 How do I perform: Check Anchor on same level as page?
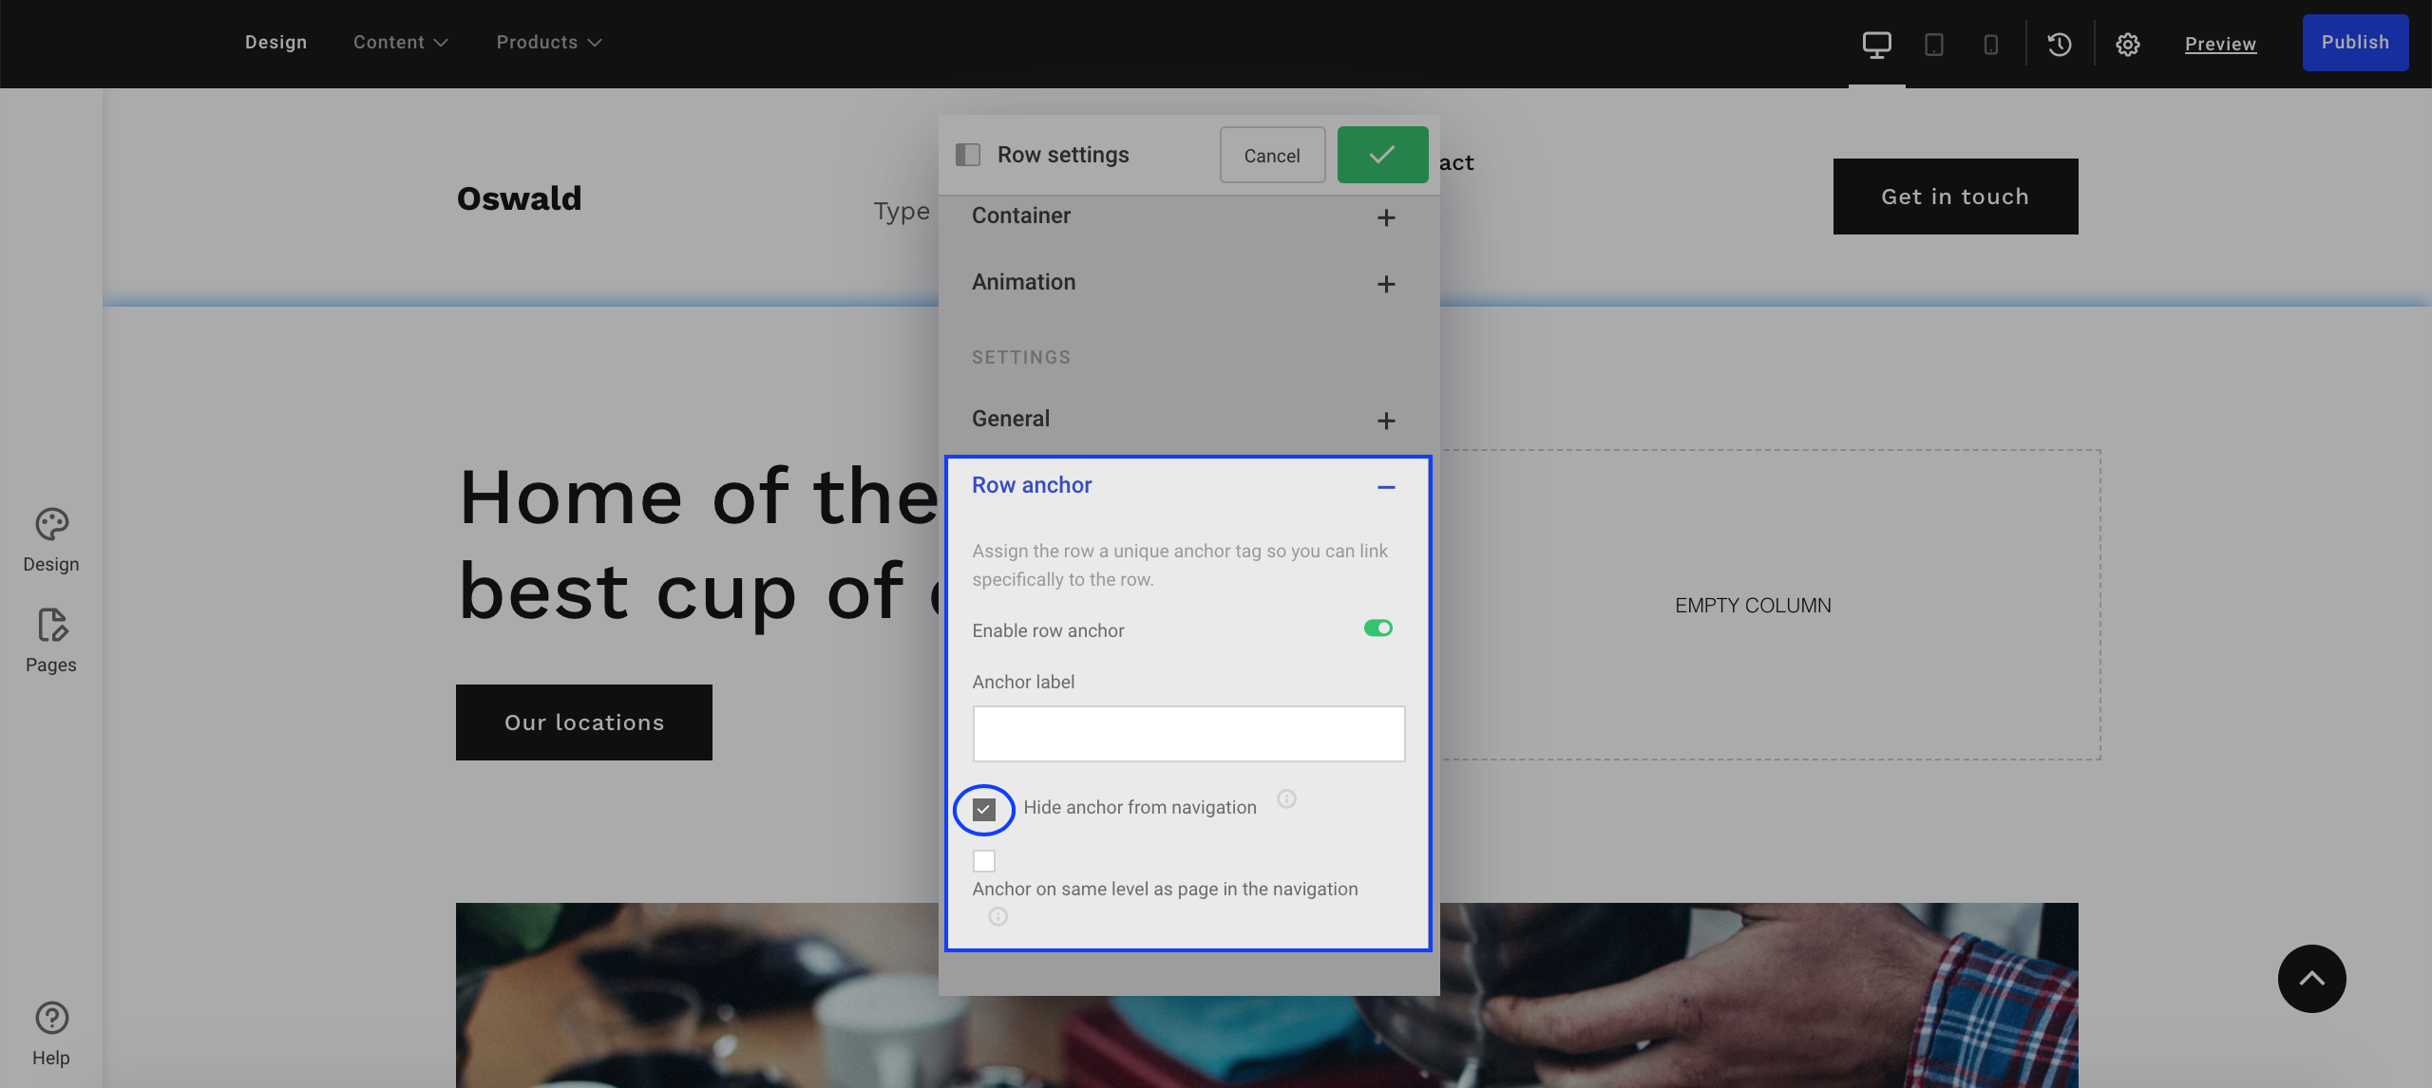[x=984, y=861]
